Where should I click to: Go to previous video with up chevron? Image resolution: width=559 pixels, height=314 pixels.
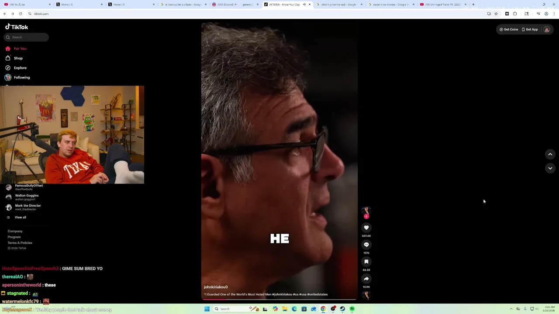(550, 154)
